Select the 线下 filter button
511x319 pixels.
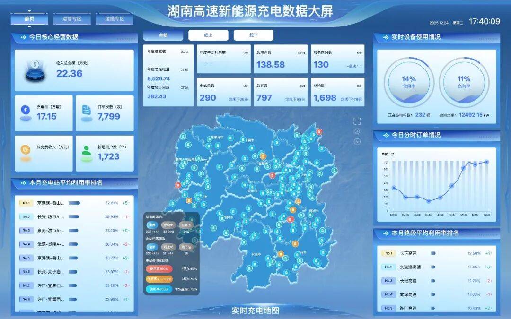[x=253, y=35]
